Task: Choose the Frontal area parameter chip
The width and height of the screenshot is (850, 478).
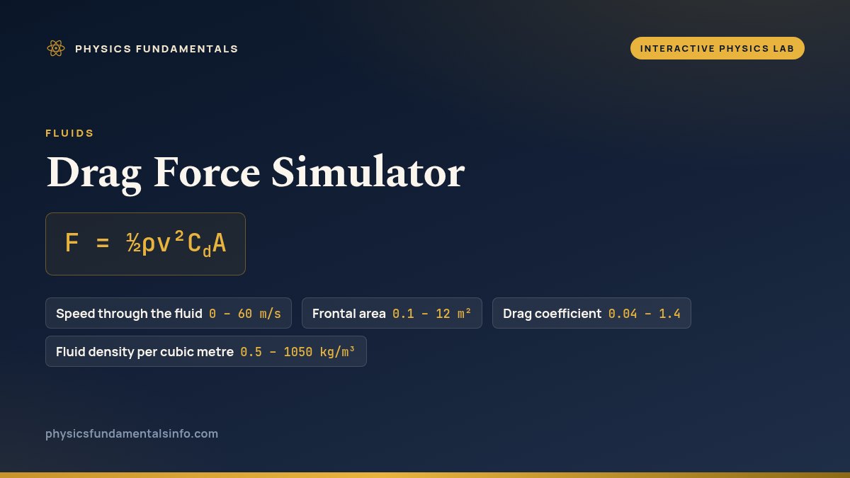Action: point(392,313)
